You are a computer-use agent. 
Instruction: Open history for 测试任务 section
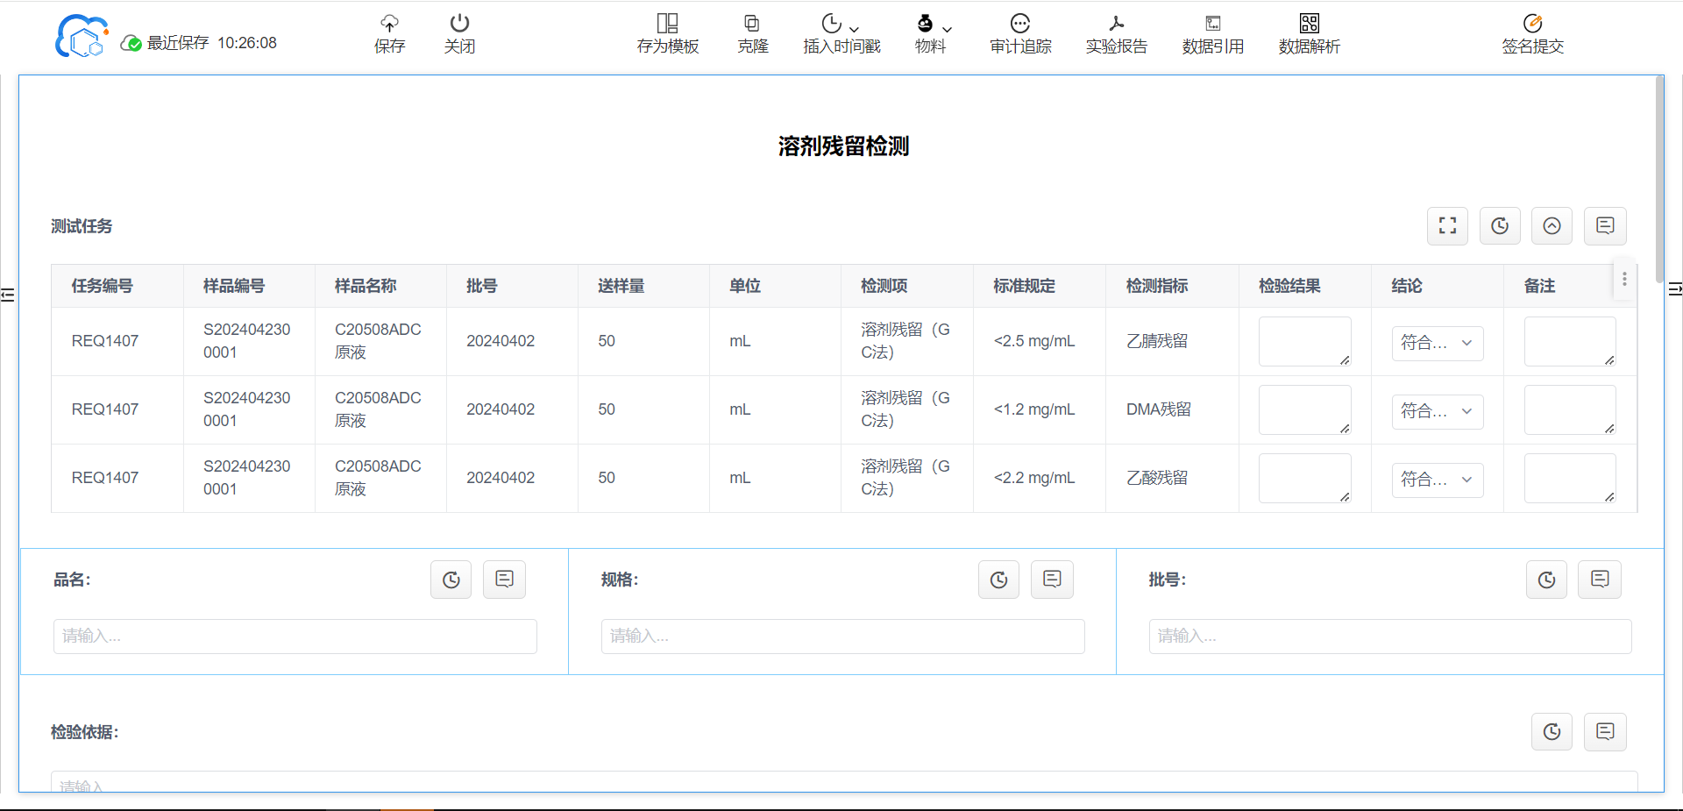click(x=1500, y=226)
